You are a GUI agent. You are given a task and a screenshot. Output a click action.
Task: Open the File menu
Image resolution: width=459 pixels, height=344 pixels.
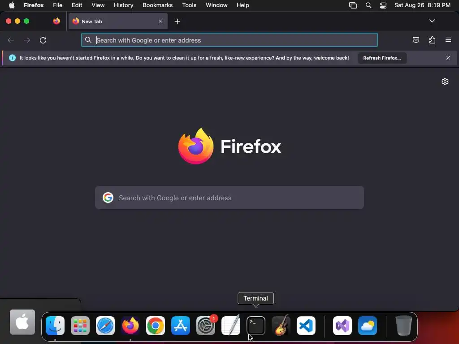[x=58, y=5]
